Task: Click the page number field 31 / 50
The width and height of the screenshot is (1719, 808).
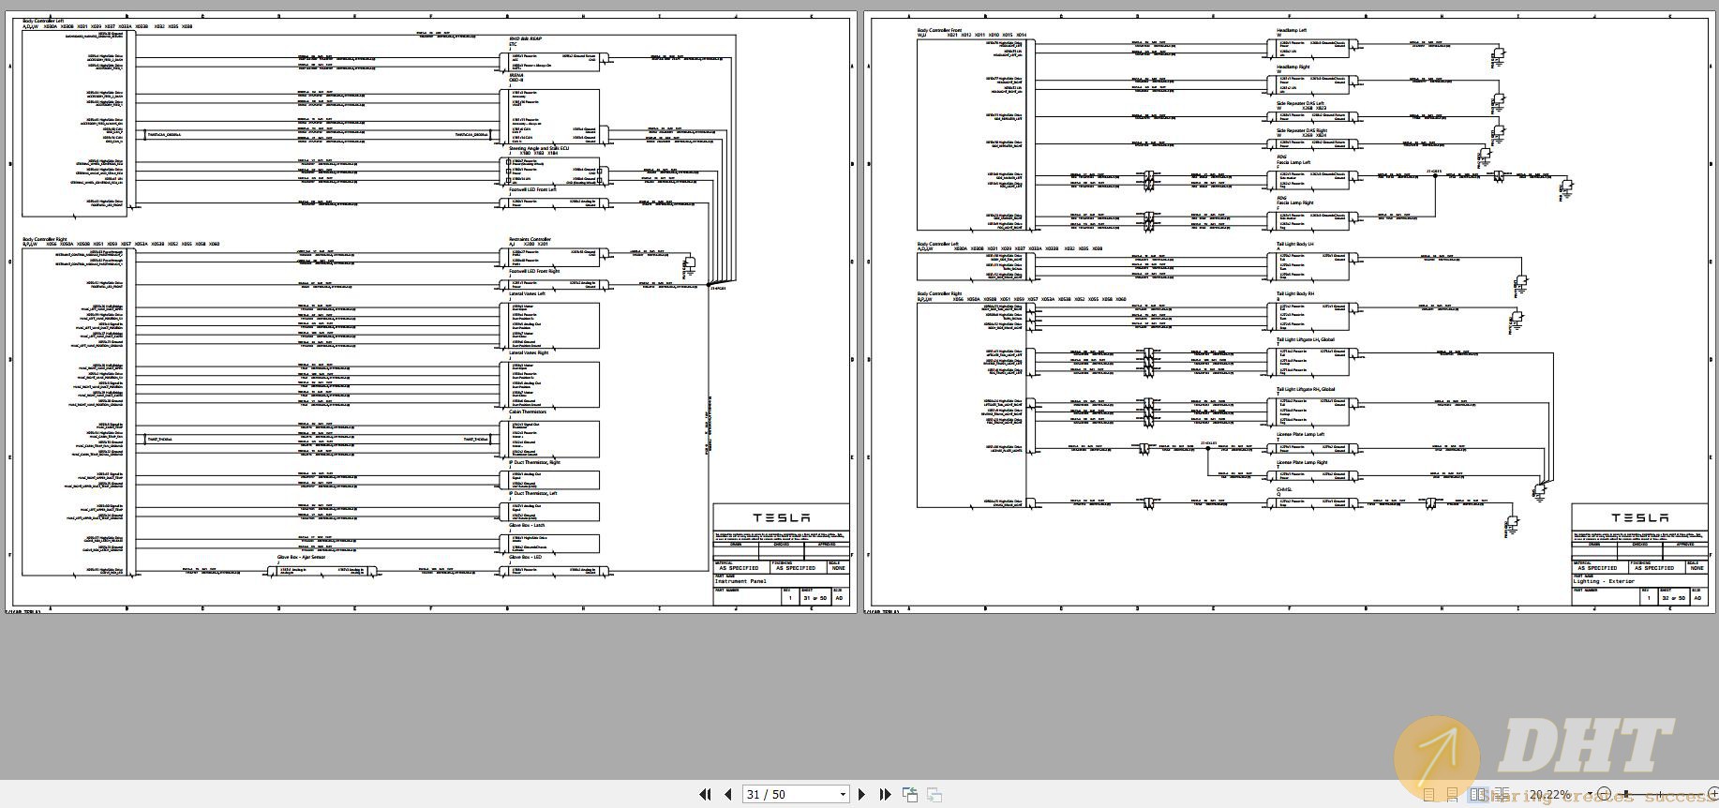Action: point(796,794)
